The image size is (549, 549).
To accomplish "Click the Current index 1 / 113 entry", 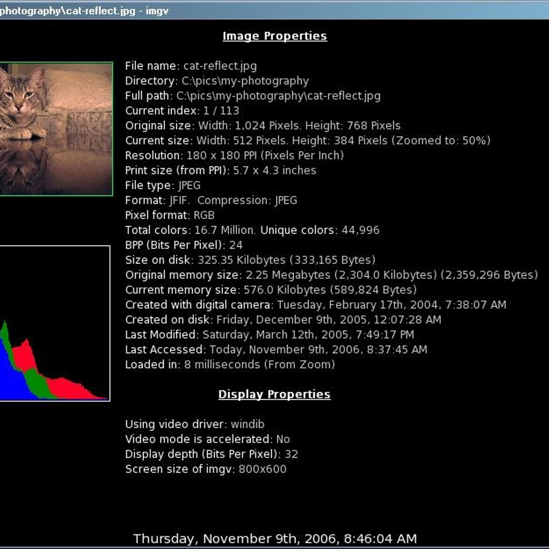I will tap(182, 111).
